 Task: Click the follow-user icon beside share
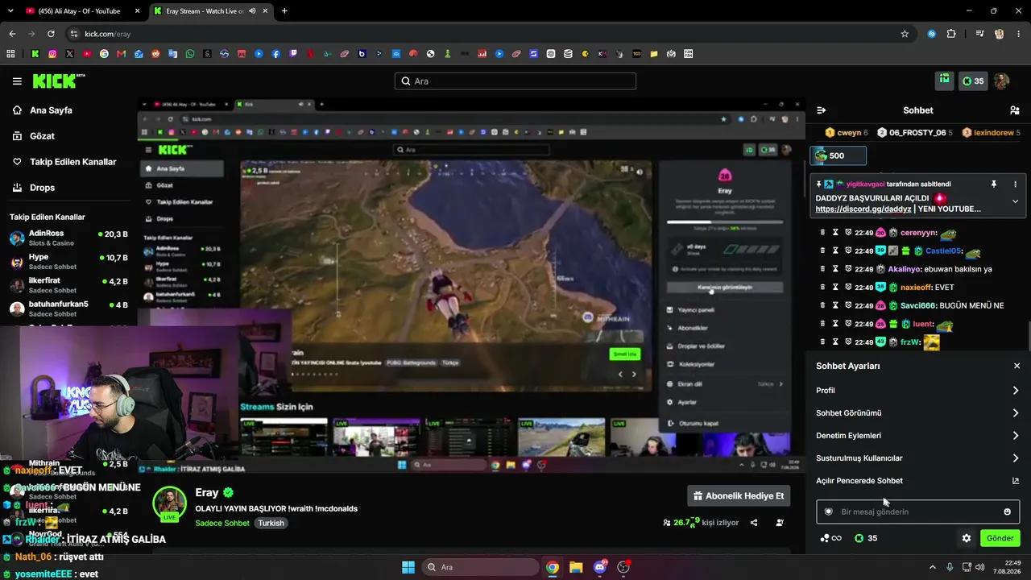click(x=780, y=523)
